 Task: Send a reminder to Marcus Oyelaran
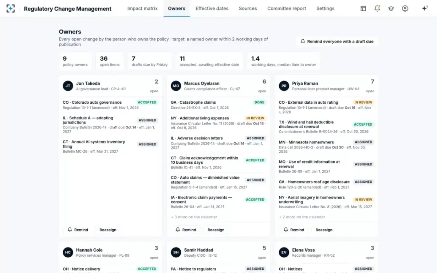click(x=186, y=230)
